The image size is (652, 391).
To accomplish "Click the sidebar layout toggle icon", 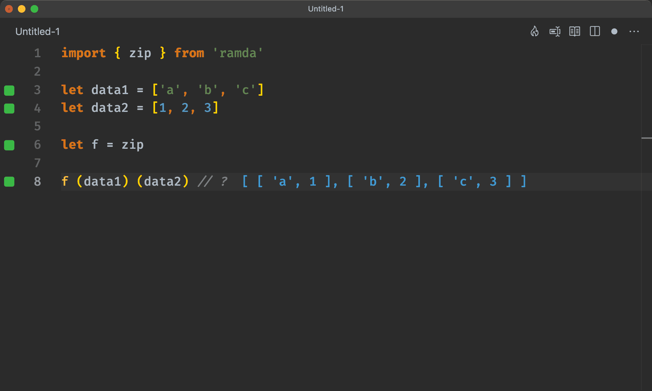I will point(595,31).
